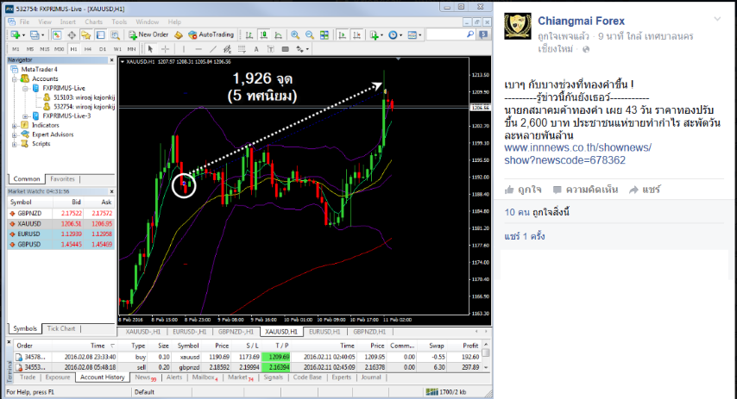Click the New Order button

click(148, 34)
